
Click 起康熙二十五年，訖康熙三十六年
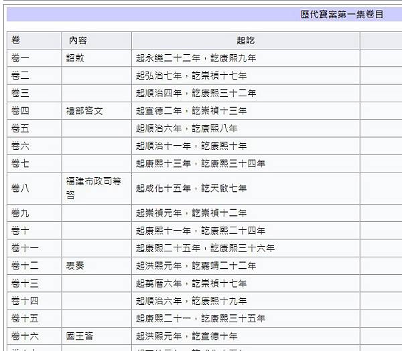(205, 248)
